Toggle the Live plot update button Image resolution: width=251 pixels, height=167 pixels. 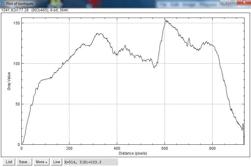point(56,162)
